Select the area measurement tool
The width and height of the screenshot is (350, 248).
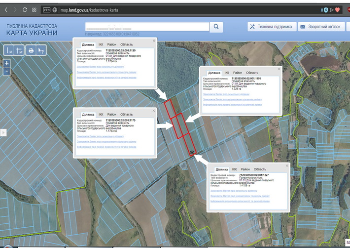click(x=19, y=50)
